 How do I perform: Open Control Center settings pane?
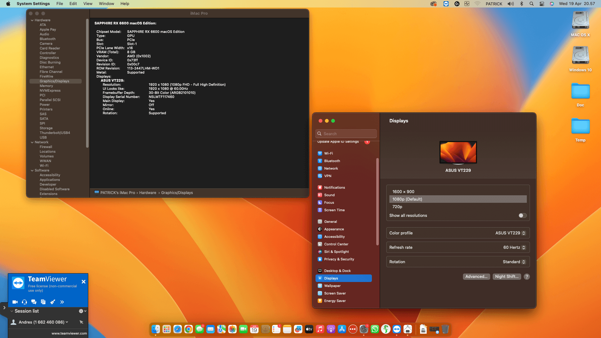pyautogui.click(x=343, y=244)
